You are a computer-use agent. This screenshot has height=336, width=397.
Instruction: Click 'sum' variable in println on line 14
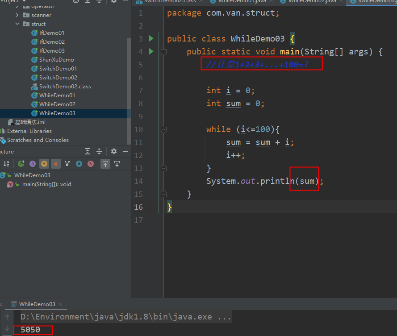coord(307,181)
